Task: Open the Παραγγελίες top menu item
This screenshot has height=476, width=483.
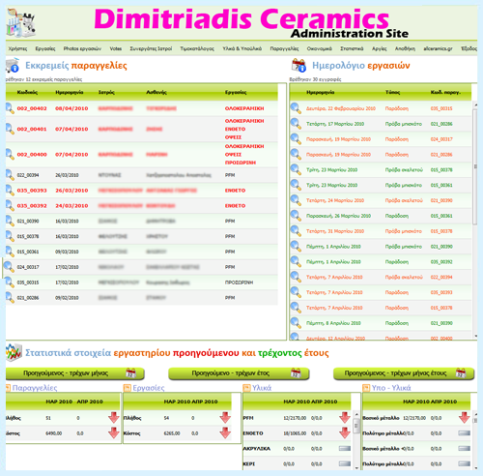Action: click(284, 48)
